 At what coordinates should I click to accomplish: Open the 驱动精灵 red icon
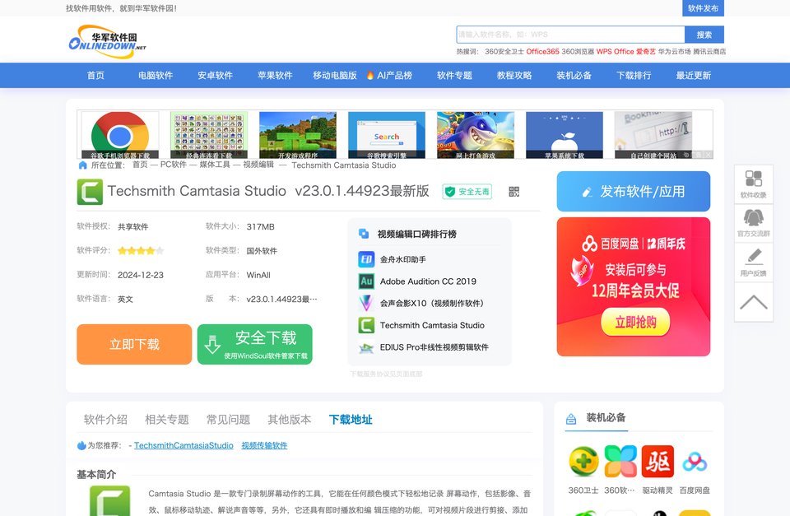point(658,461)
